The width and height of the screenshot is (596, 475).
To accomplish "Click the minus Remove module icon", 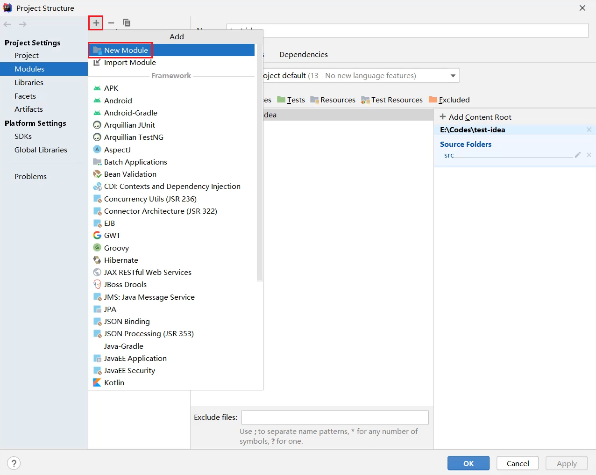I will [111, 23].
